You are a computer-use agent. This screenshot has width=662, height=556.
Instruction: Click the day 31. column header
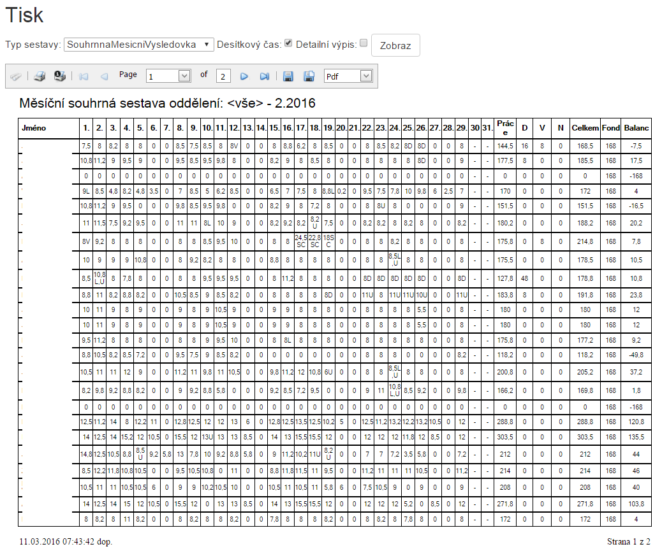point(488,128)
